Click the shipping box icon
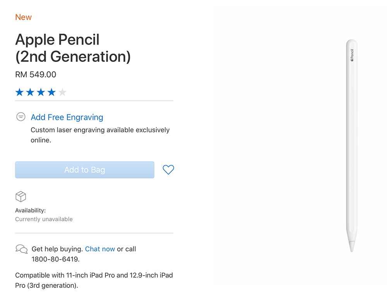Viewport: 387px width, 296px height. coord(21,197)
